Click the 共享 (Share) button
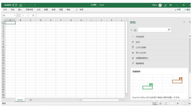Viewport: 192px width, 108px height. pos(178,10)
